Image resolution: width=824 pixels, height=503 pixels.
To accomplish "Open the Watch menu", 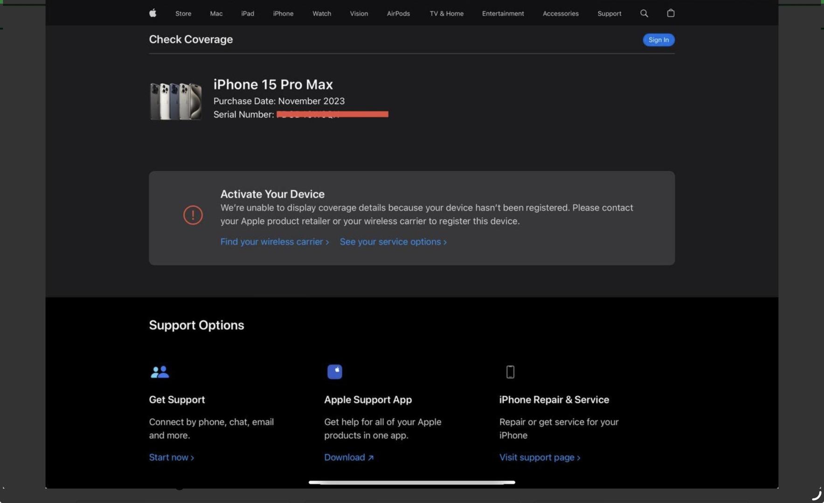I will click(x=322, y=14).
